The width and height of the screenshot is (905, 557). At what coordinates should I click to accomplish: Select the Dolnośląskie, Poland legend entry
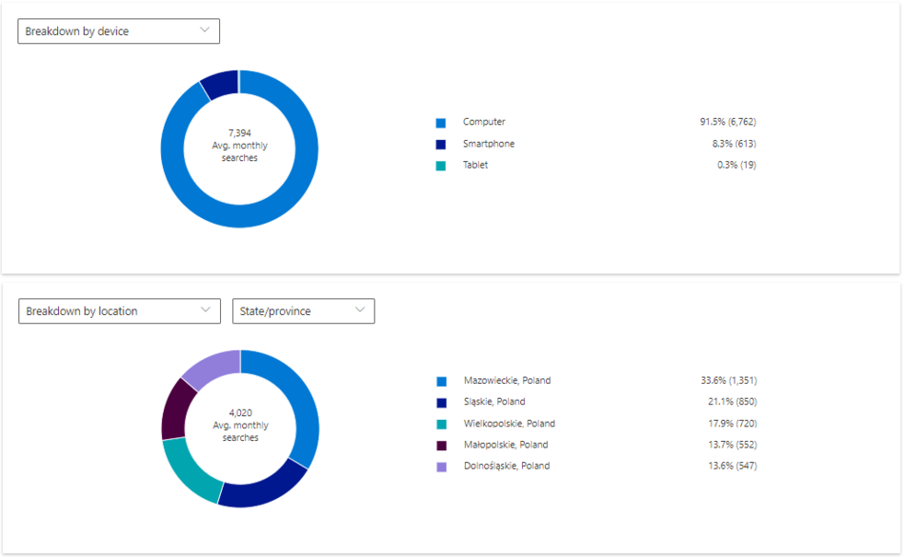[x=507, y=467]
